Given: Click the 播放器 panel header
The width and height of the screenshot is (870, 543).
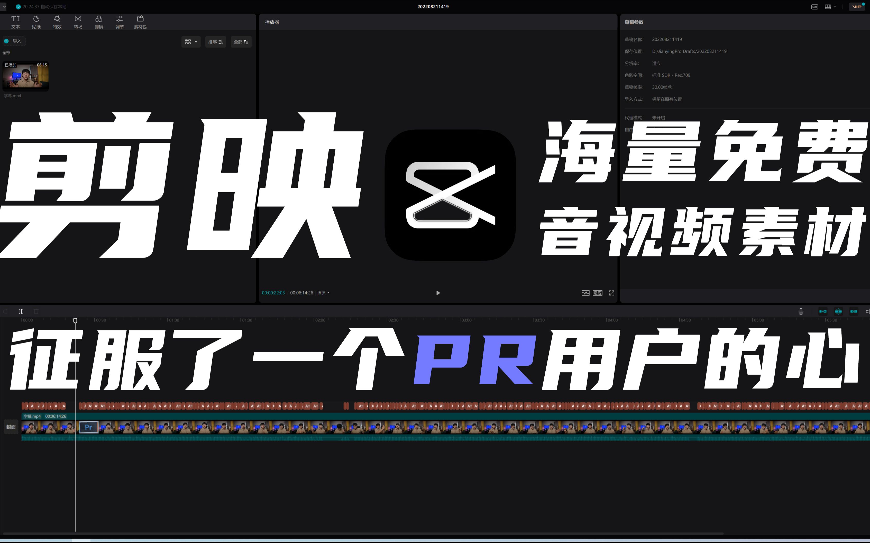Looking at the screenshot, I should (272, 22).
